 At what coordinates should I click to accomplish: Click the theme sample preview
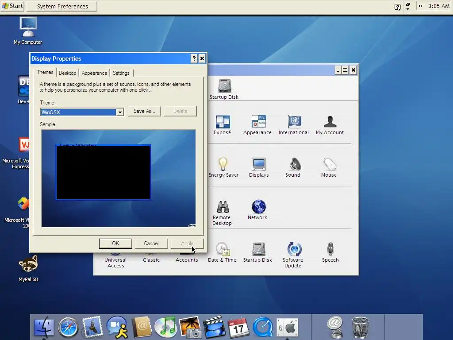tap(119, 178)
